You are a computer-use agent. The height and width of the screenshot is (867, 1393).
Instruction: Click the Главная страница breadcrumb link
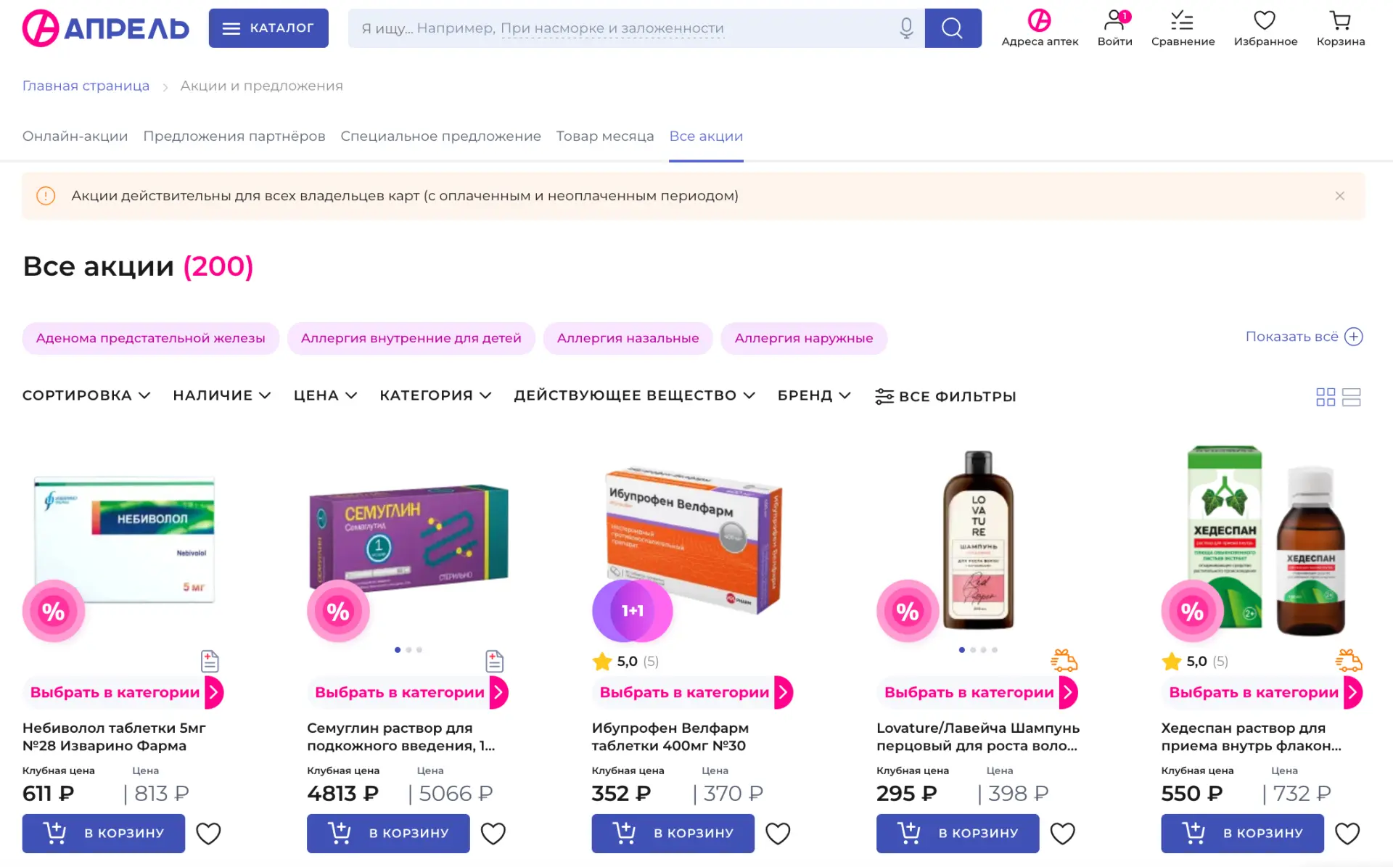click(86, 86)
